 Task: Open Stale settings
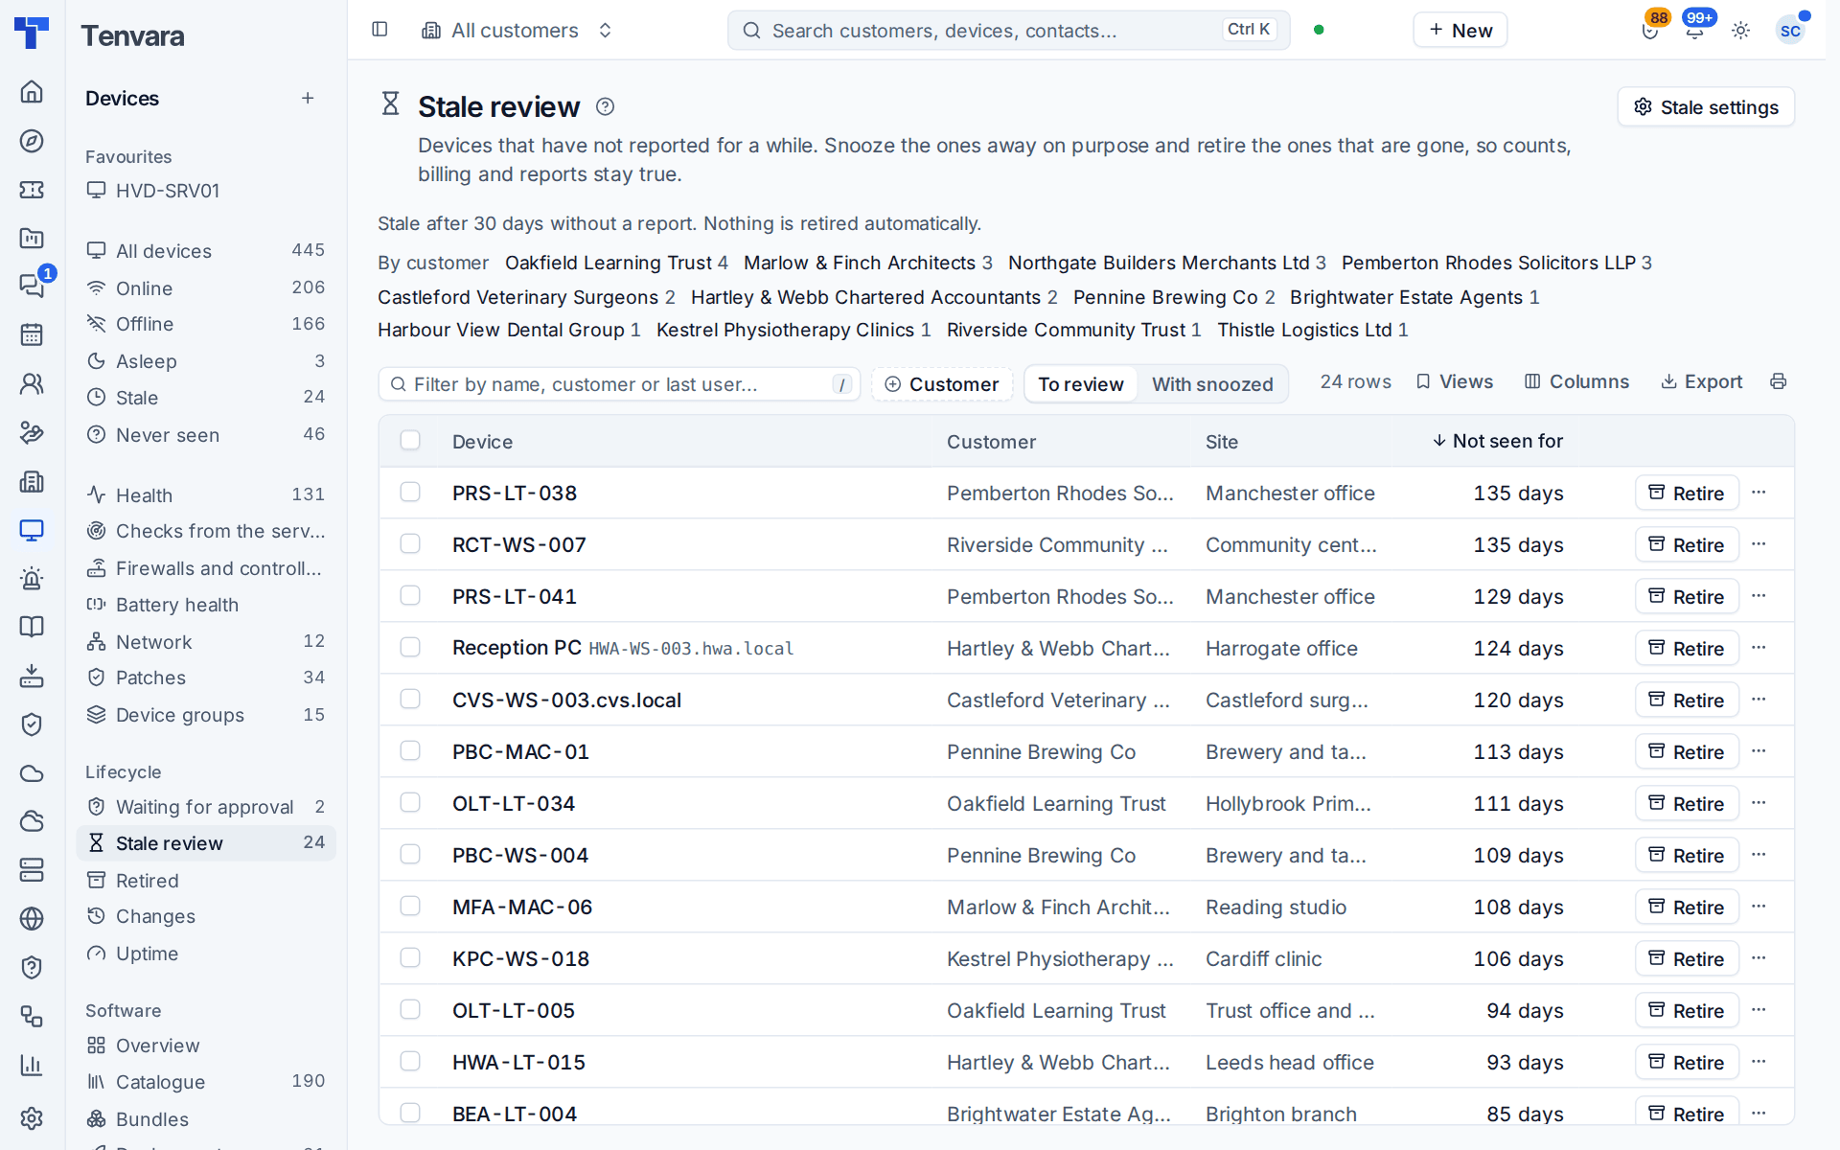coord(1706,107)
